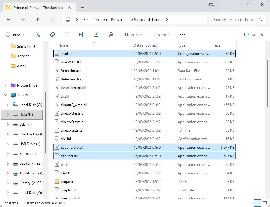Expand the Local Disk (C:) tree node
The image size is (270, 207).
[8, 105]
